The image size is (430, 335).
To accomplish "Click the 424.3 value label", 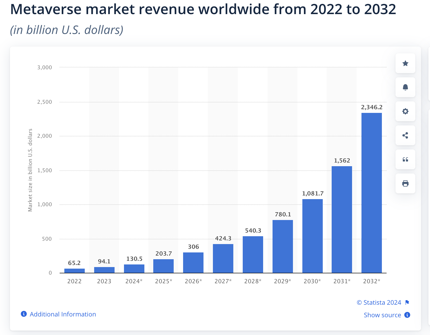I will (223, 238).
